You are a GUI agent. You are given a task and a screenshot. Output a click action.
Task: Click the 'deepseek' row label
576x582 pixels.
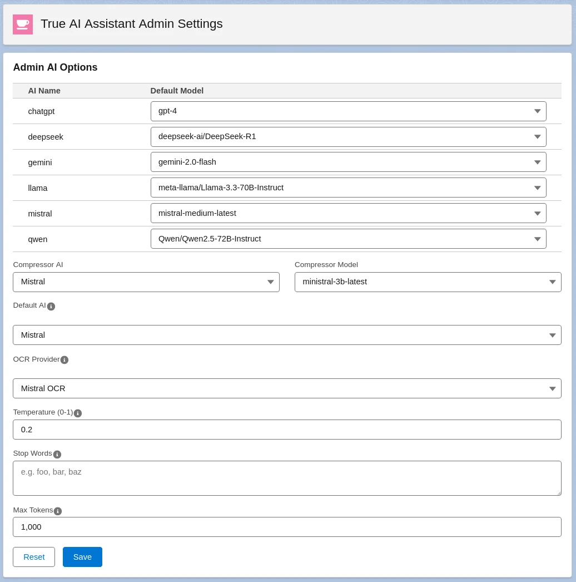pyautogui.click(x=46, y=137)
